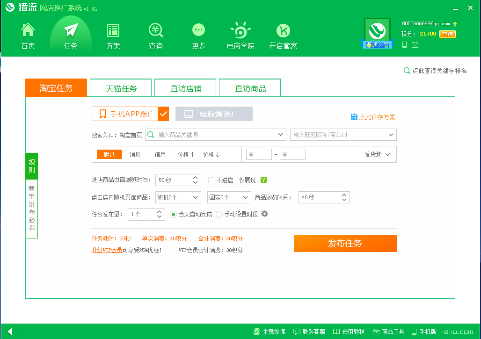Increase the 任务发布量 count
Screen dimensions: 481x339
pos(159,211)
